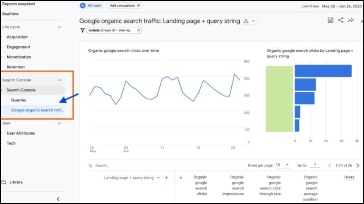Screen dimensions: 364x204
Task: Sort by the Users column
Action: (349, 177)
